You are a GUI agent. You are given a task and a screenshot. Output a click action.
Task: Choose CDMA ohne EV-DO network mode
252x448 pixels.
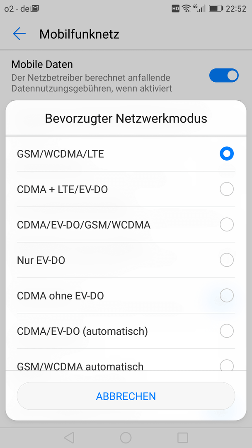pyautogui.click(x=227, y=295)
